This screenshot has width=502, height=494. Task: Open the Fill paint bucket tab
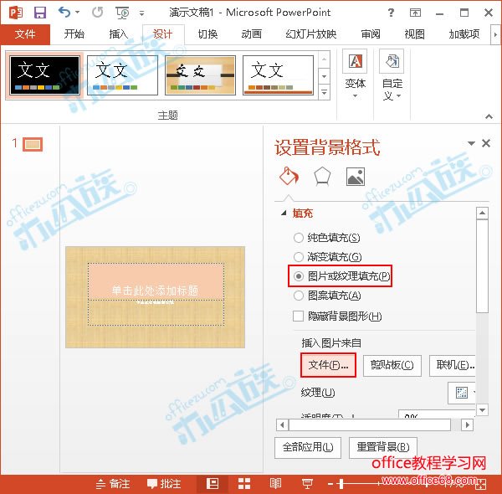[x=289, y=176]
